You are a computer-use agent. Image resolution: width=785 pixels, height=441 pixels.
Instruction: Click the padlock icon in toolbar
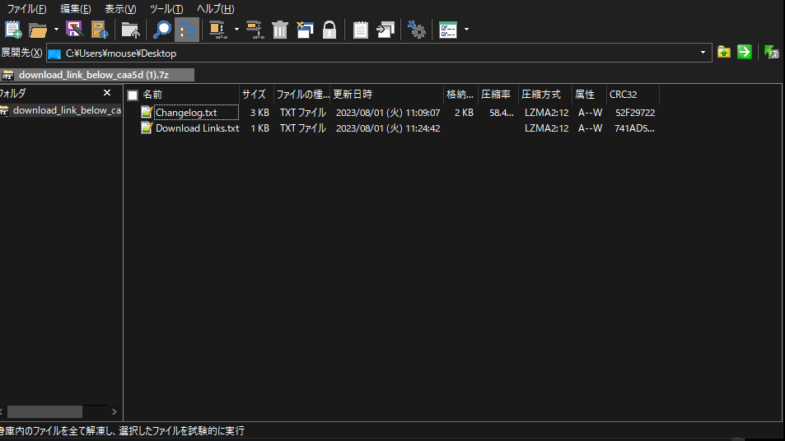click(x=329, y=30)
